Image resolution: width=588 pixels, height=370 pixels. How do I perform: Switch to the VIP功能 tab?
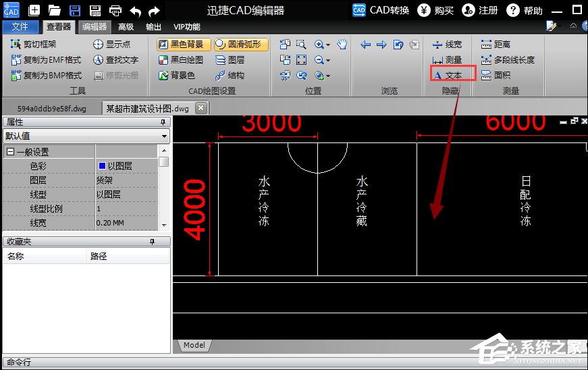(186, 26)
